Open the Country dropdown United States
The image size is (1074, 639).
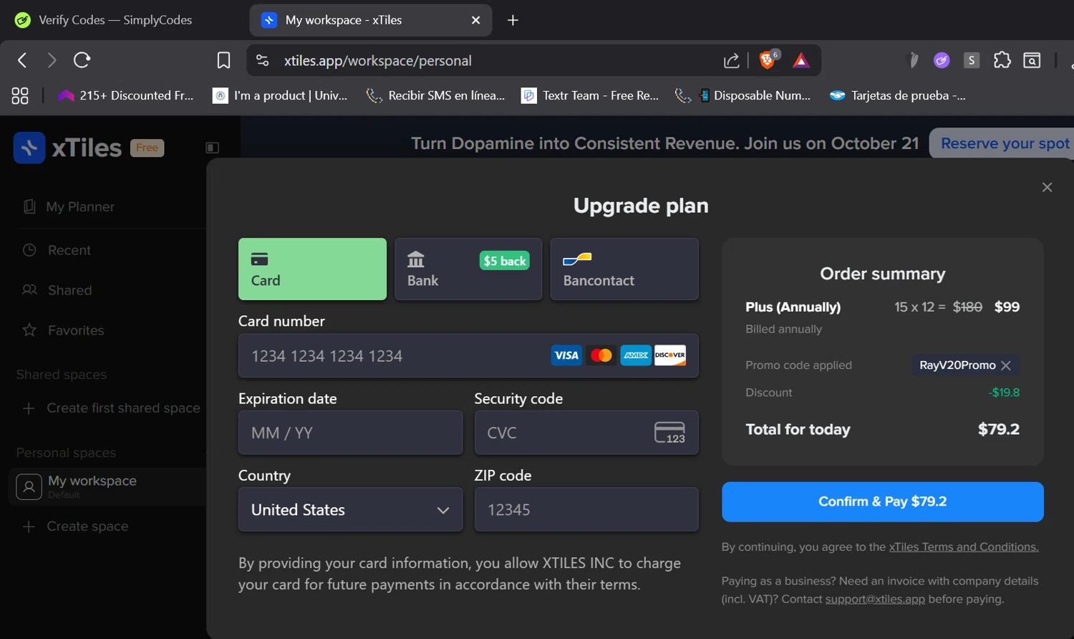click(x=350, y=509)
